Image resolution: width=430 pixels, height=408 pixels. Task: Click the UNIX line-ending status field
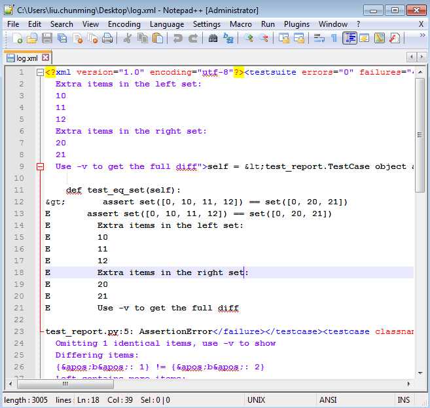tap(280, 400)
